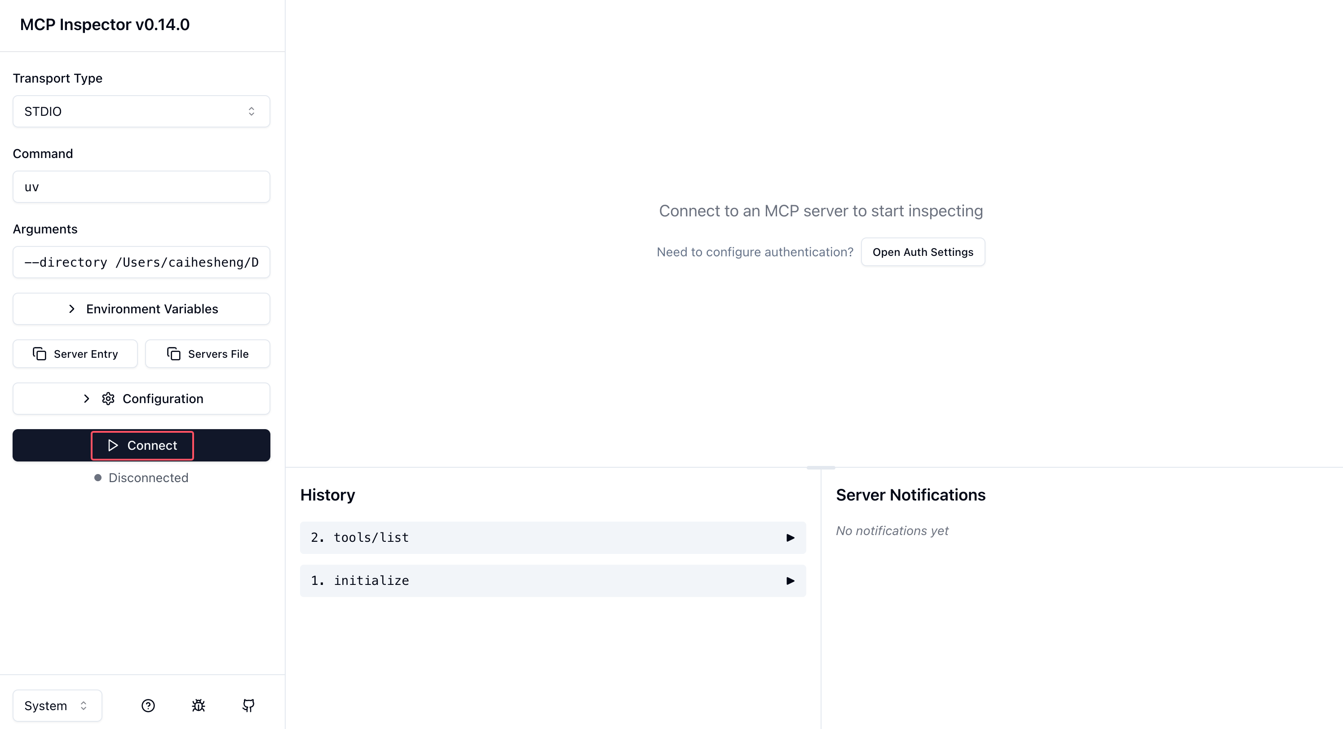This screenshot has height=729, width=1343.
Task: Expand the initialize history arrow
Action: pos(791,581)
